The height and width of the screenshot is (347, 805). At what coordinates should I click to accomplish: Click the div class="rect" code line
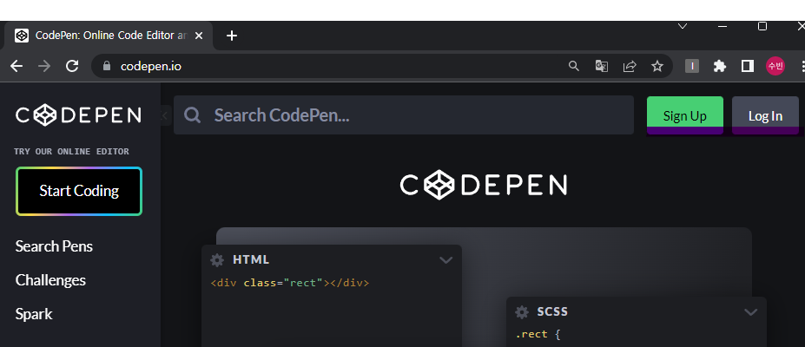[x=289, y=283]
